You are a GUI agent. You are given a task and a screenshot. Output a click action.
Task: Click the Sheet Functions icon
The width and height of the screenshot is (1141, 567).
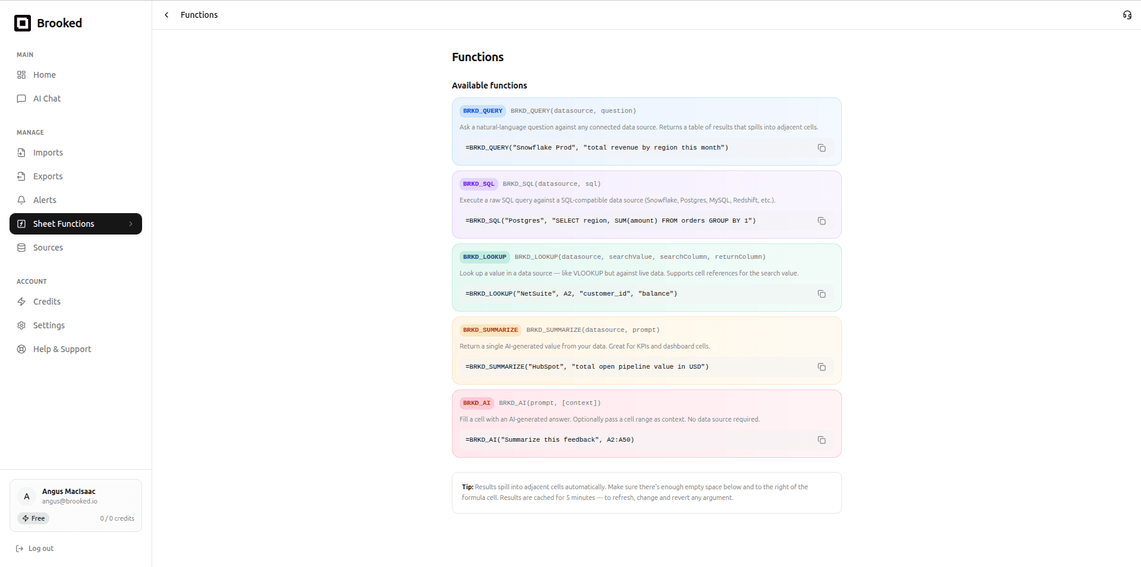[21, 224]
